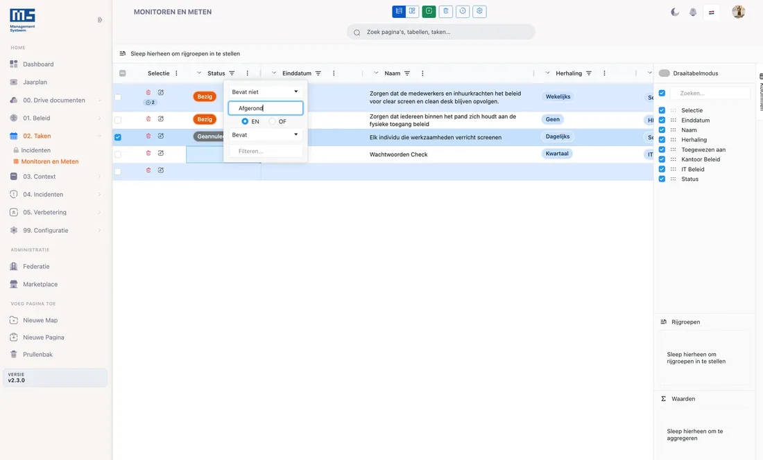763x460 pixels.
Task: Click the filter text field containing Afgerond
Action: (266, 108)
